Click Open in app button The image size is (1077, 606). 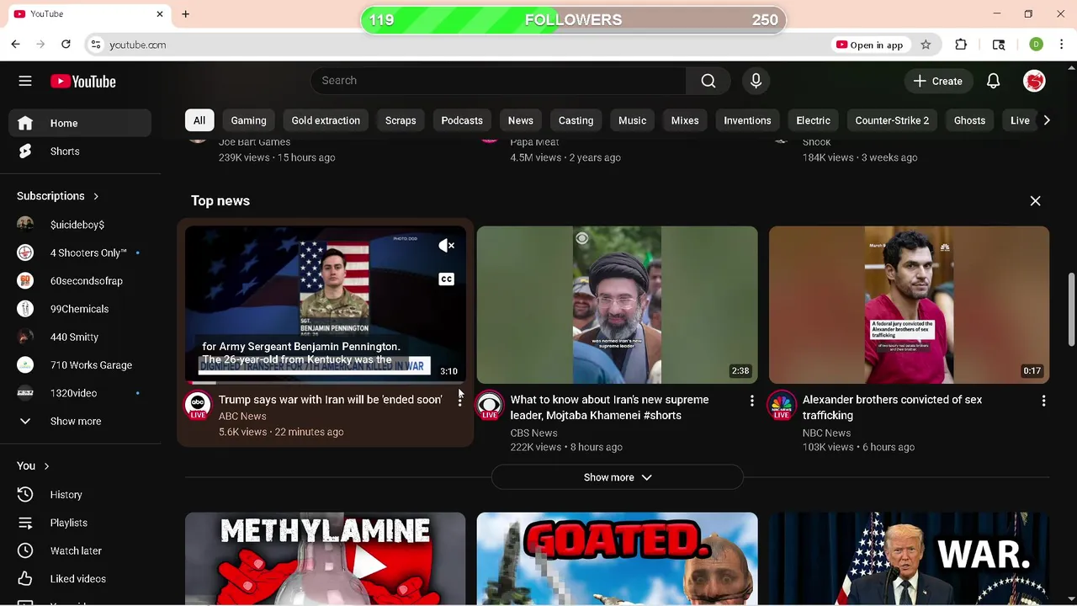[x=870, y=45]
